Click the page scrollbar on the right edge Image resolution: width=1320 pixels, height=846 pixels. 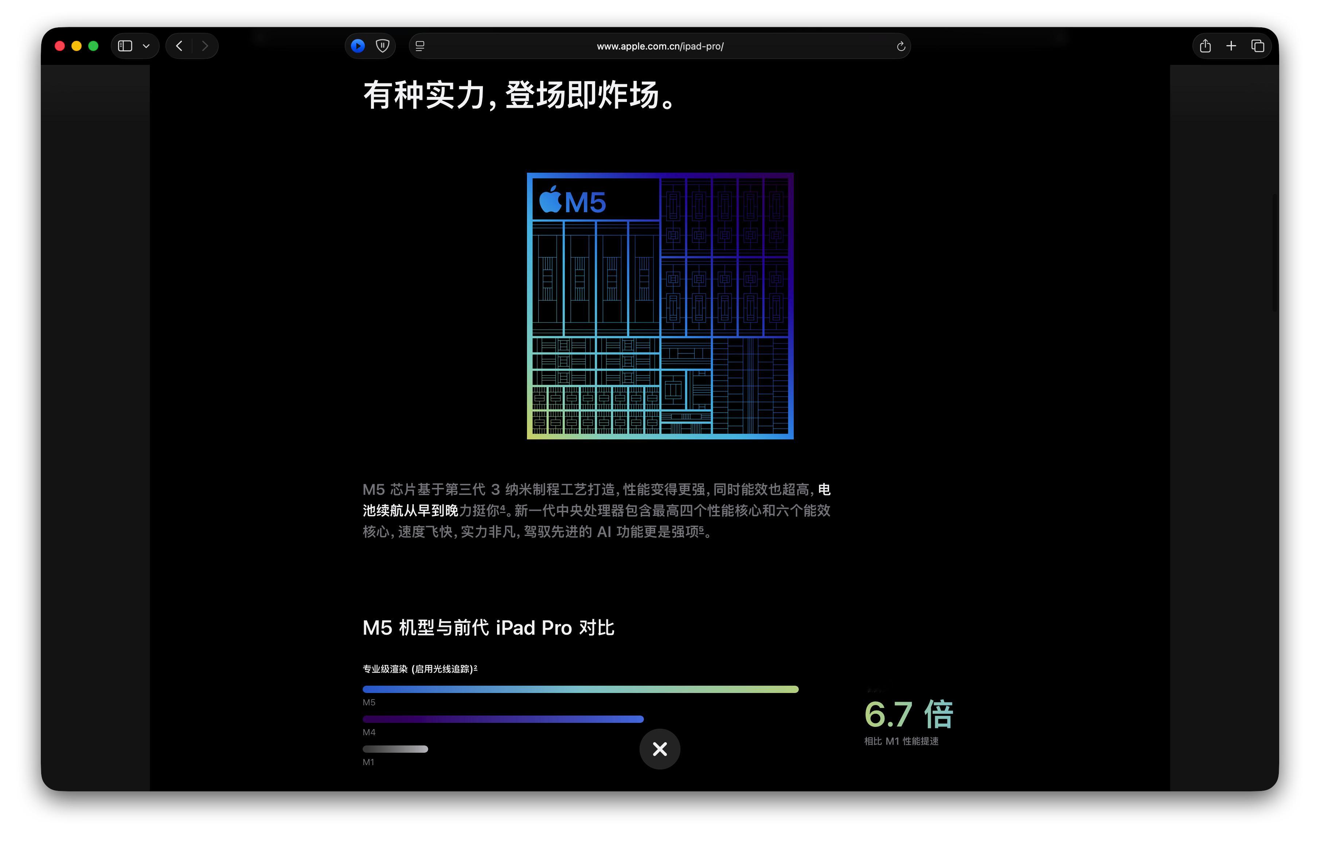click(x=1274, y=253)
